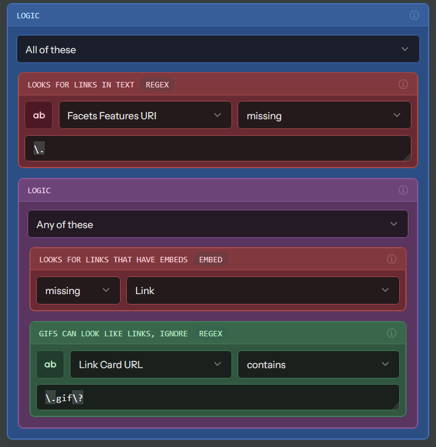The height and width of the screenshot is (447, 436).
Task: Click the EMBED tag badge
Action: 211,259
